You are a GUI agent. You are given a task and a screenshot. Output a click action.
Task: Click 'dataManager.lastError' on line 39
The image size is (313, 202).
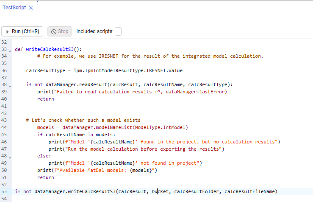click(195, 92)
